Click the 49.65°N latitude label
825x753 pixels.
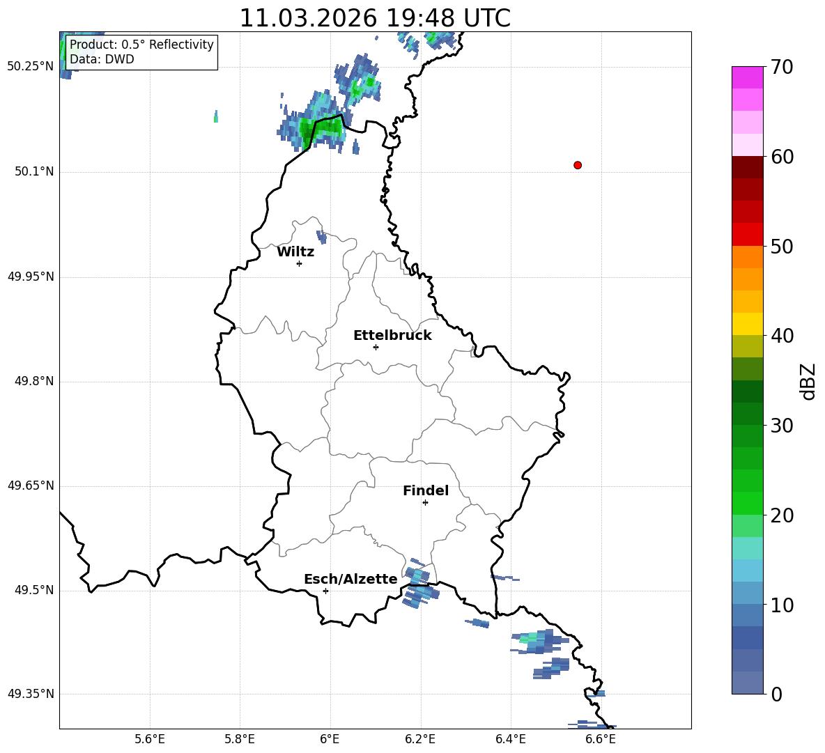pyautogui.click(x=31, y=485)
